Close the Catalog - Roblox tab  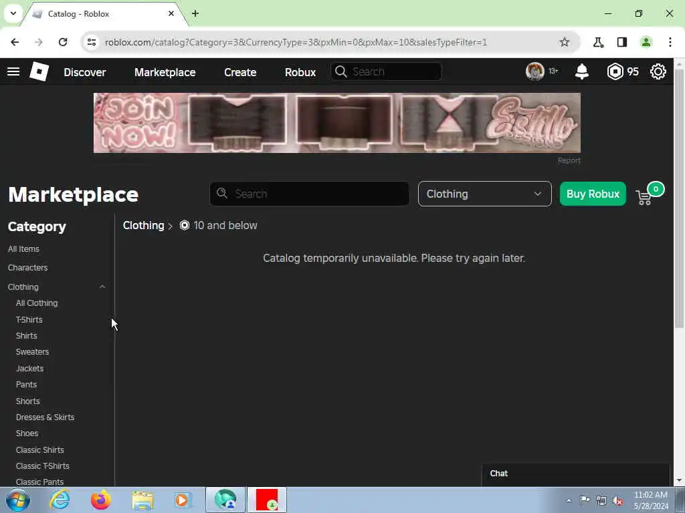pos(171,13)
